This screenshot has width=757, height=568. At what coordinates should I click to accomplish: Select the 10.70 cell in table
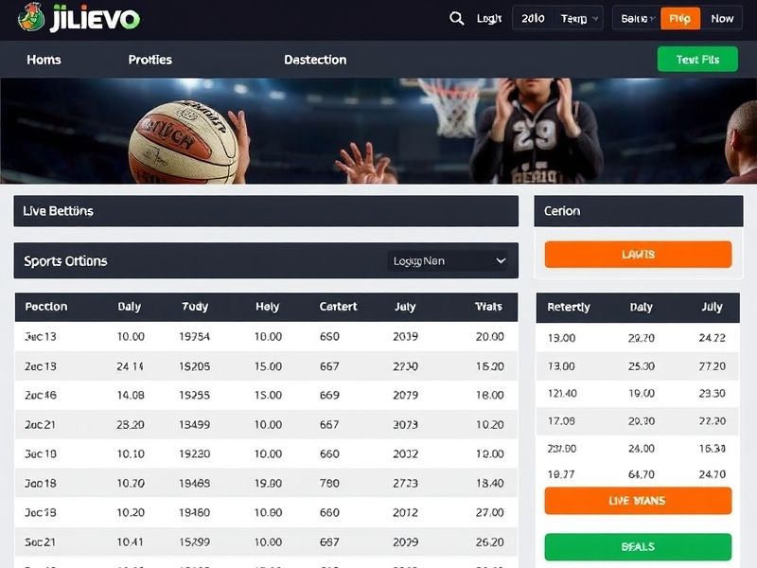pyautogui.click(x=131, y=483)
